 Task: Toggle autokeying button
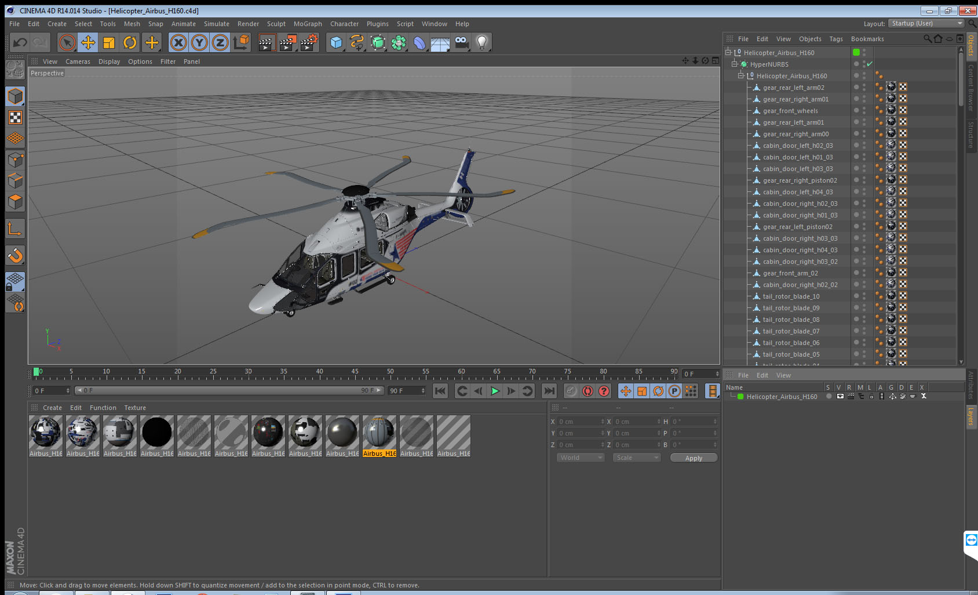tap(587, 391)
